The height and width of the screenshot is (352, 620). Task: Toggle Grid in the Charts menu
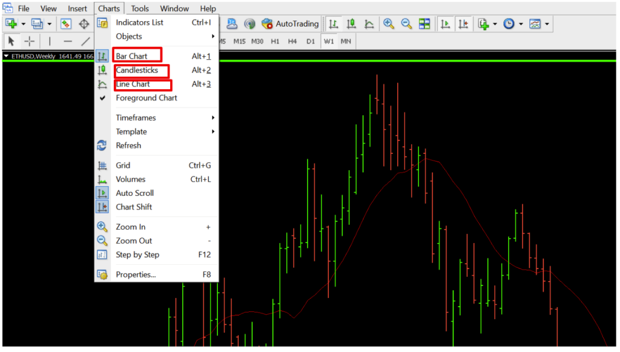(157, 165)
